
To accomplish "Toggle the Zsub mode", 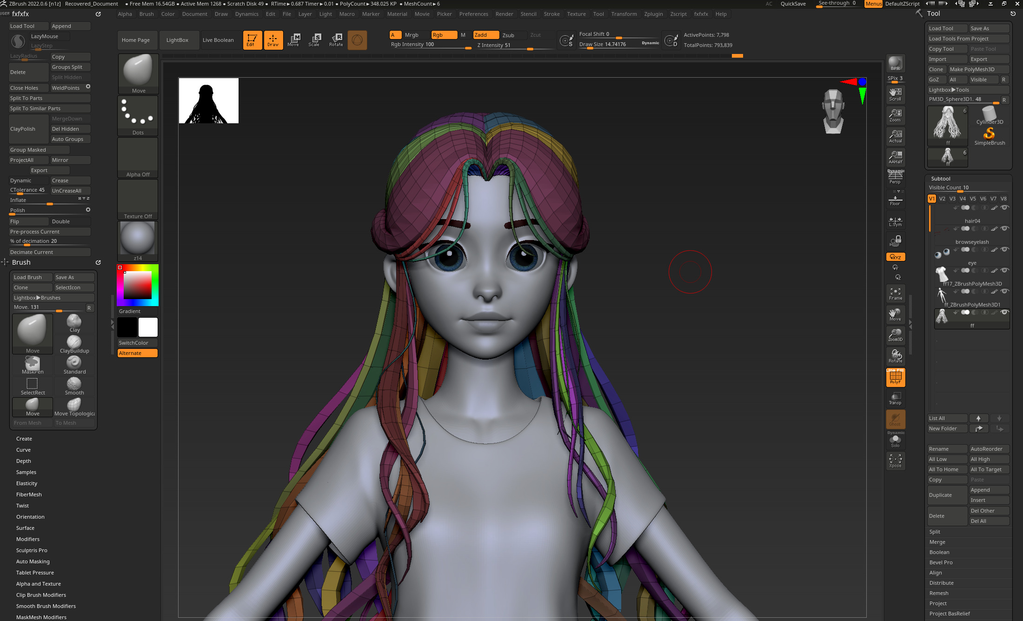I will tap(513, 35).
